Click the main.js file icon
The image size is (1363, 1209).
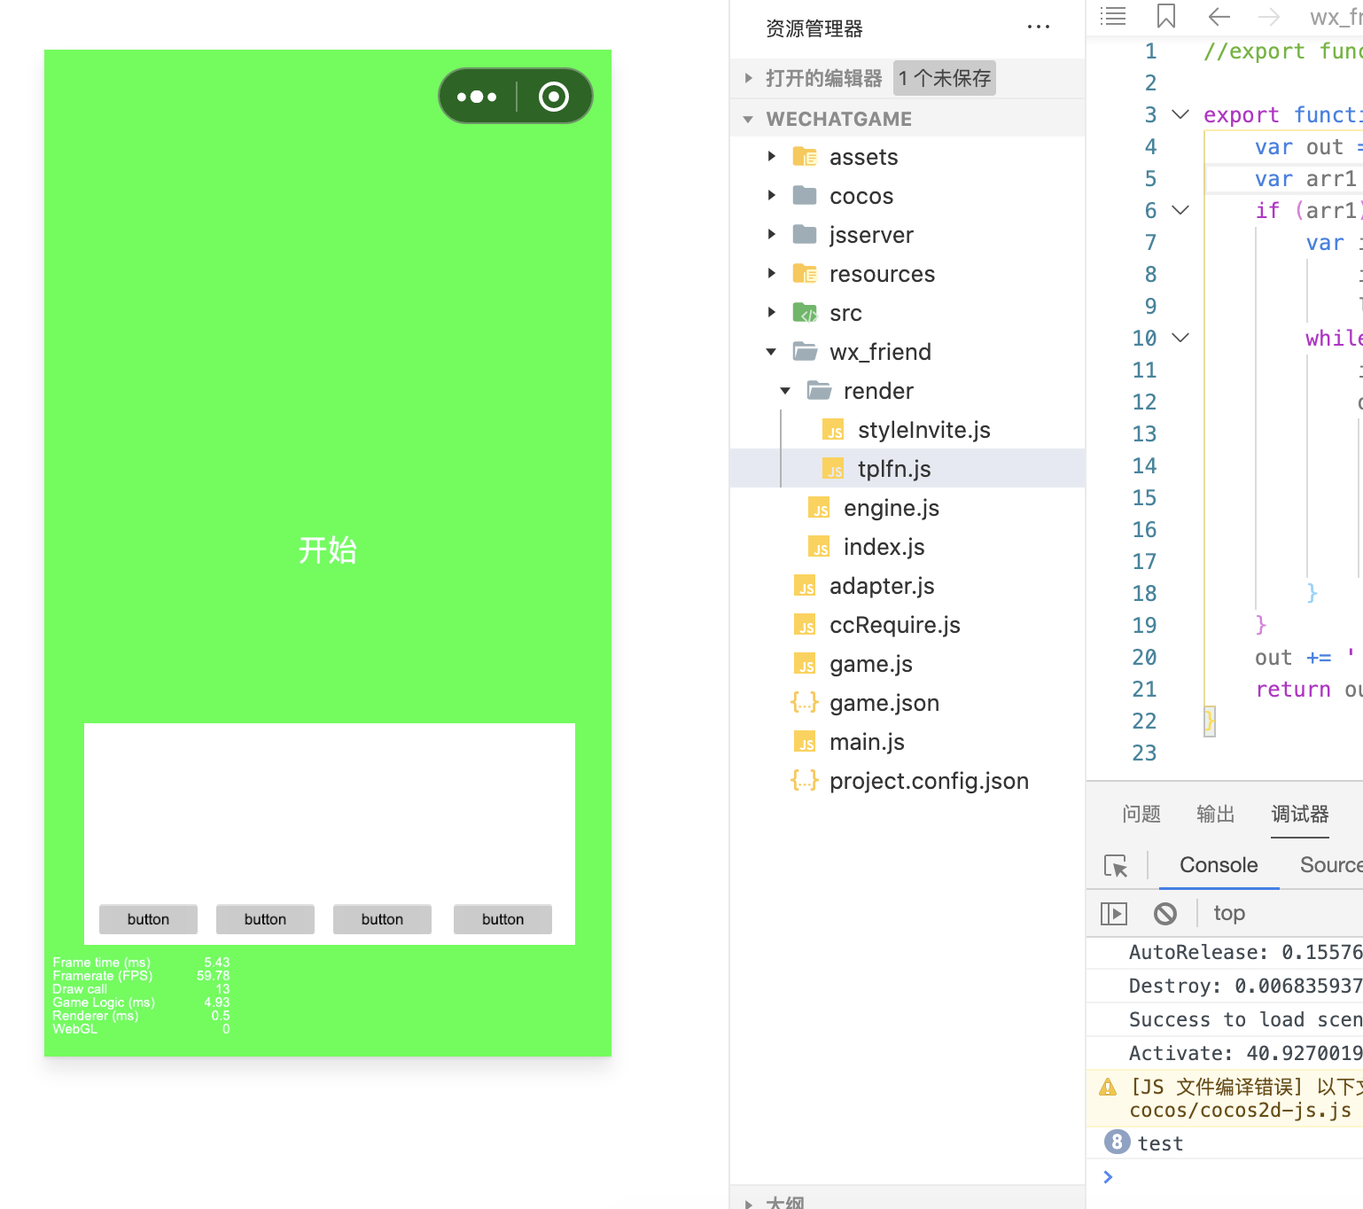point(805,743)
